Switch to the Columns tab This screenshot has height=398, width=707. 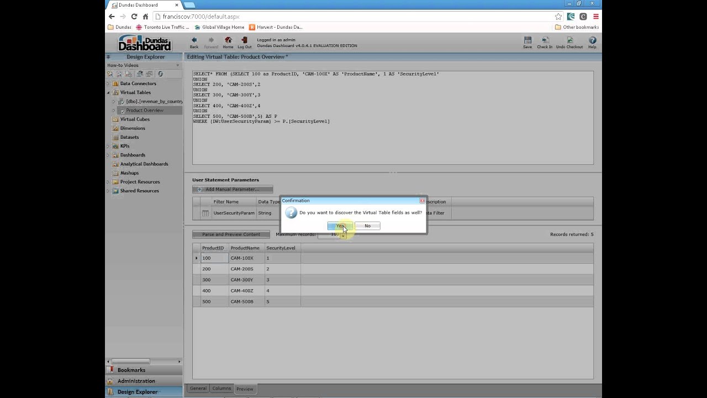click(x=221, y=389)
